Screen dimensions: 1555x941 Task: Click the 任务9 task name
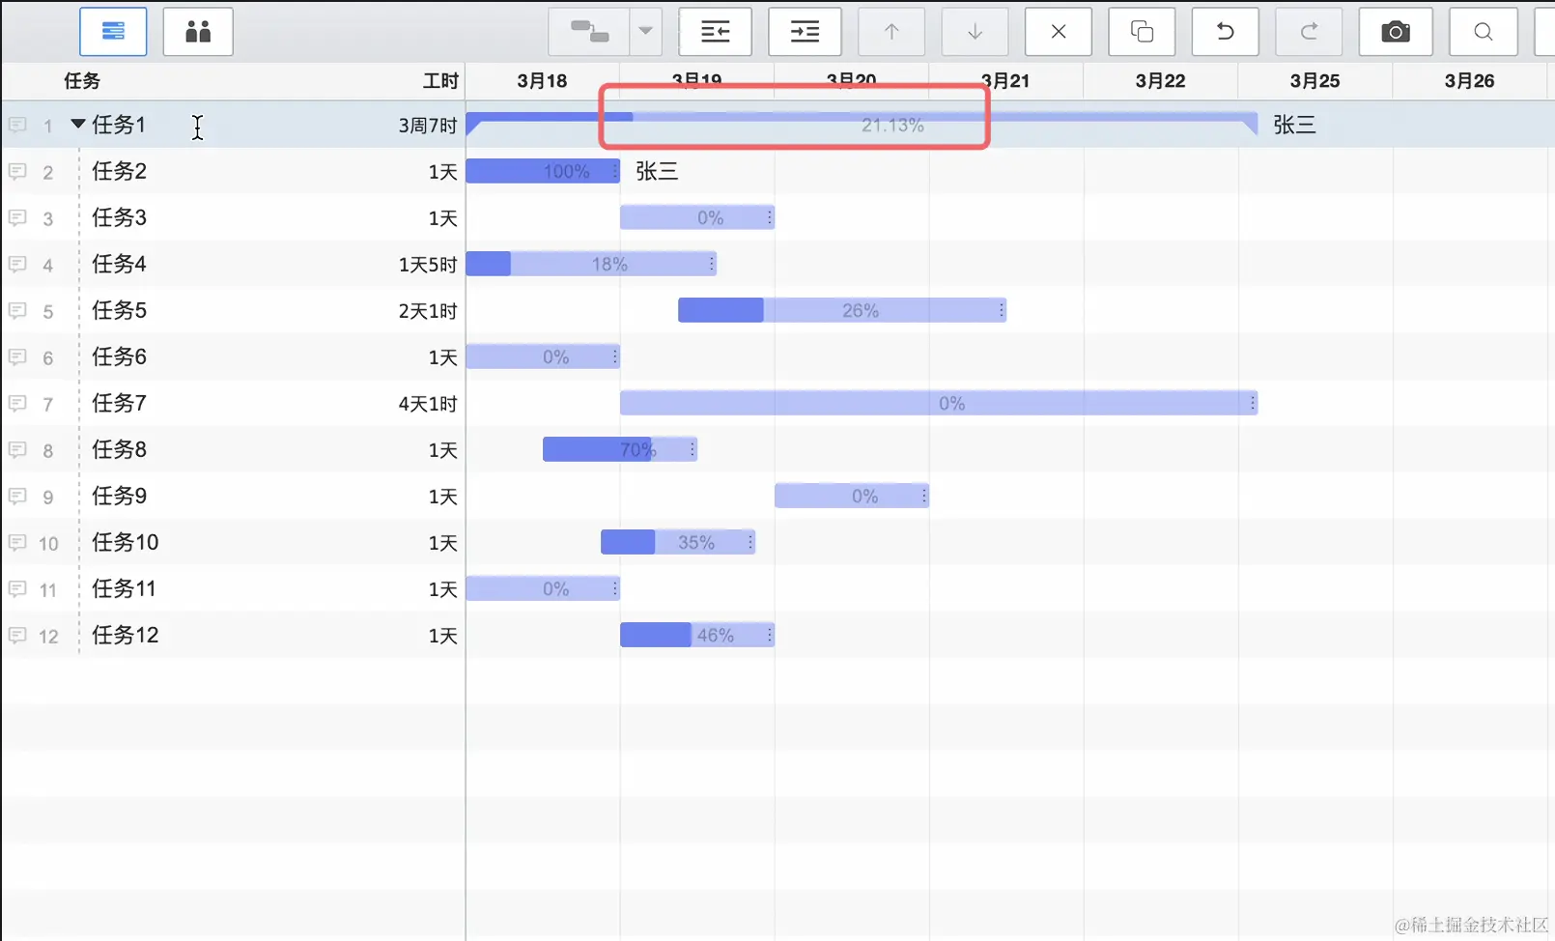point(119,496)
